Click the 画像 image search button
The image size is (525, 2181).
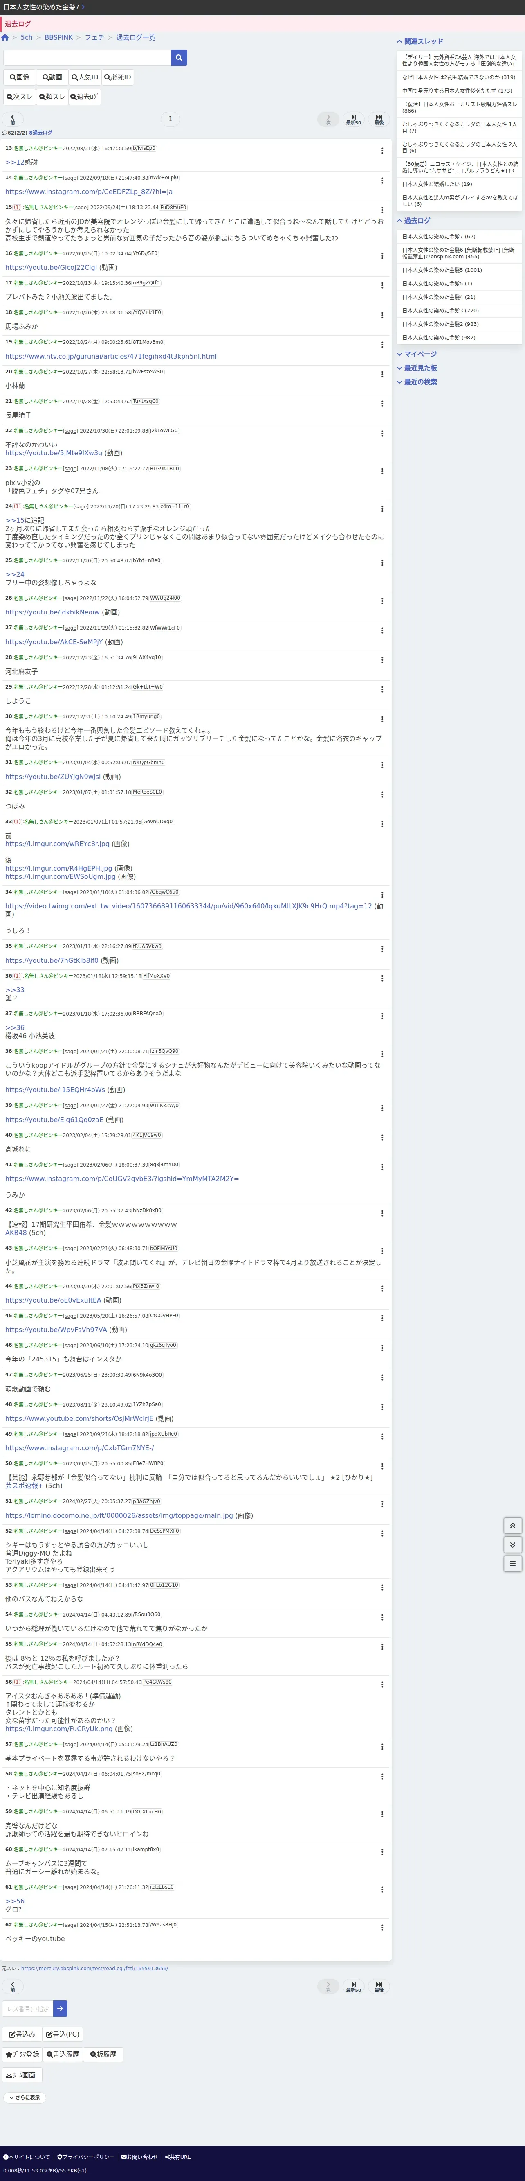[x=20, y=77]
